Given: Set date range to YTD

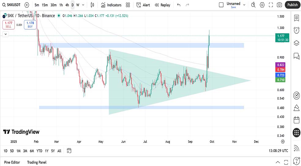Looking at the screenshot, I should 39,151.
